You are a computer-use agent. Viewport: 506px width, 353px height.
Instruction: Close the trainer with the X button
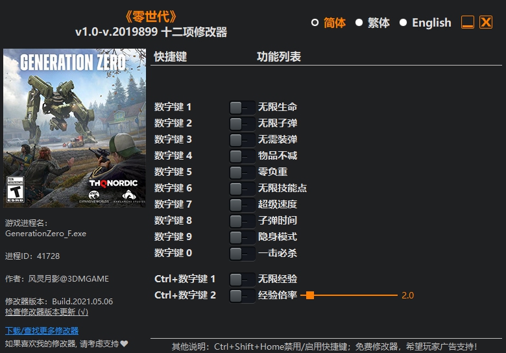tap(486, 22)
